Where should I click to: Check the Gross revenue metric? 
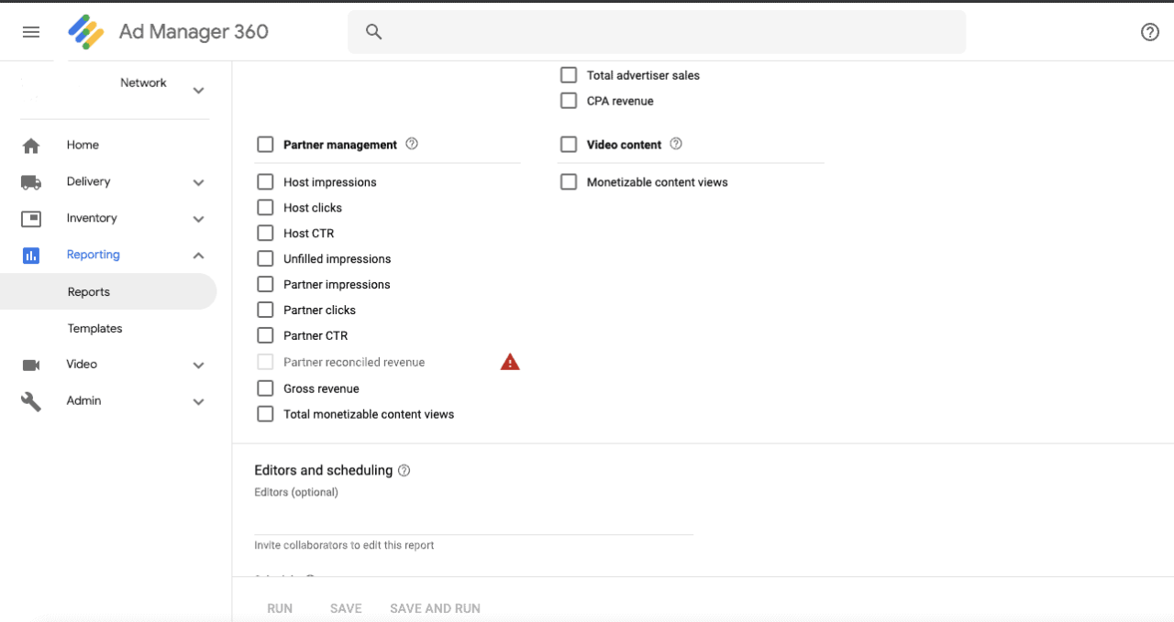(265, 388)
